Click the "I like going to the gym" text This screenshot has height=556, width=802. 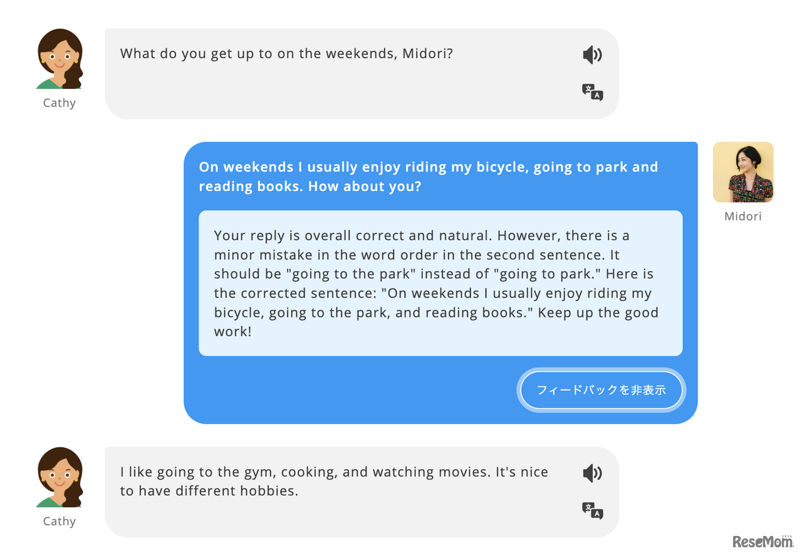207,472
